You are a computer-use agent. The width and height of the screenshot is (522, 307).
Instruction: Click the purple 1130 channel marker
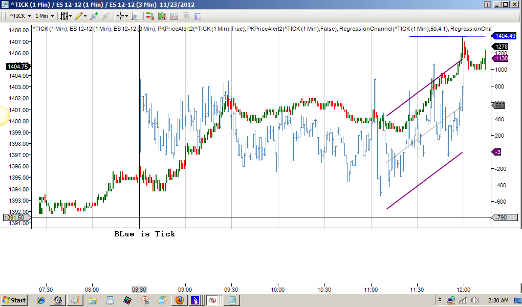pyautogui.click(x=501, y=59)
